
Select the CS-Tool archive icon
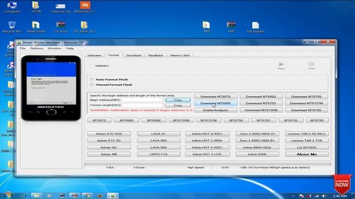[60, 27]
